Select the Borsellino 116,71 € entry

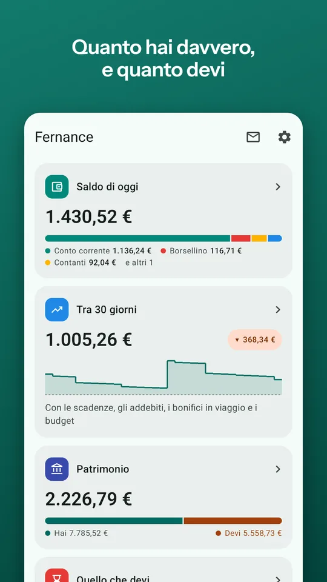(x=201, y=251)
